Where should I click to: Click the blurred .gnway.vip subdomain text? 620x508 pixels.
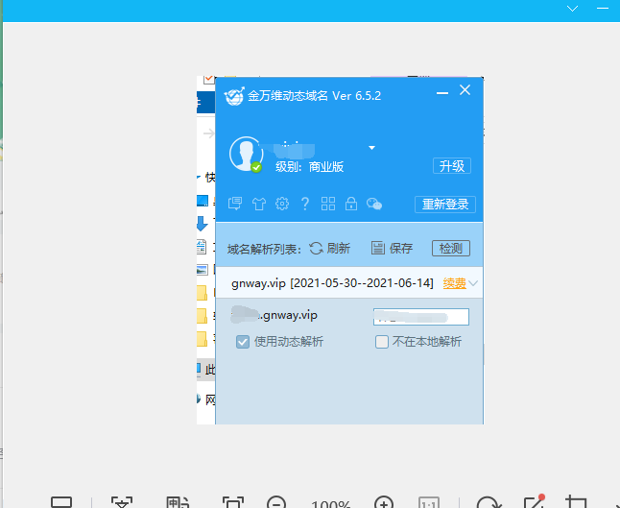(274, 315)
